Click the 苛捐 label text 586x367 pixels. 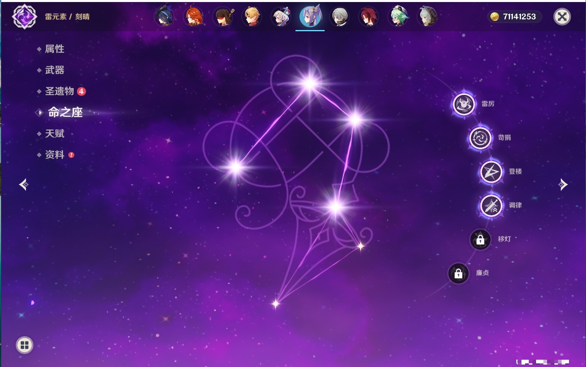tap(504, 137)
